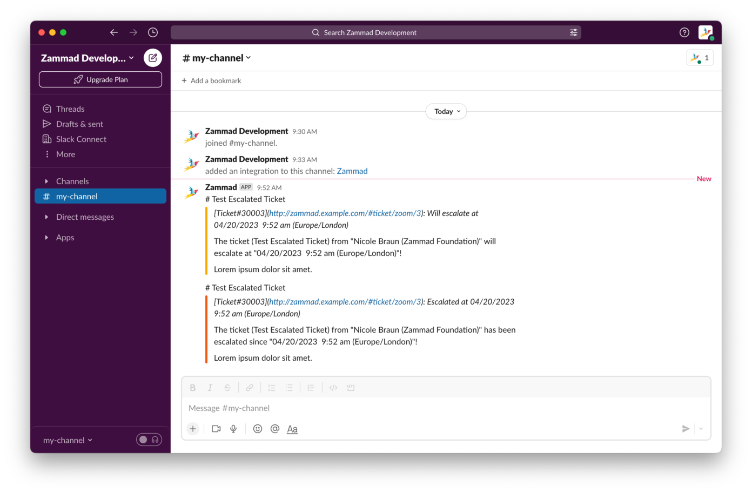View channel members count button

tap(700, 58)
